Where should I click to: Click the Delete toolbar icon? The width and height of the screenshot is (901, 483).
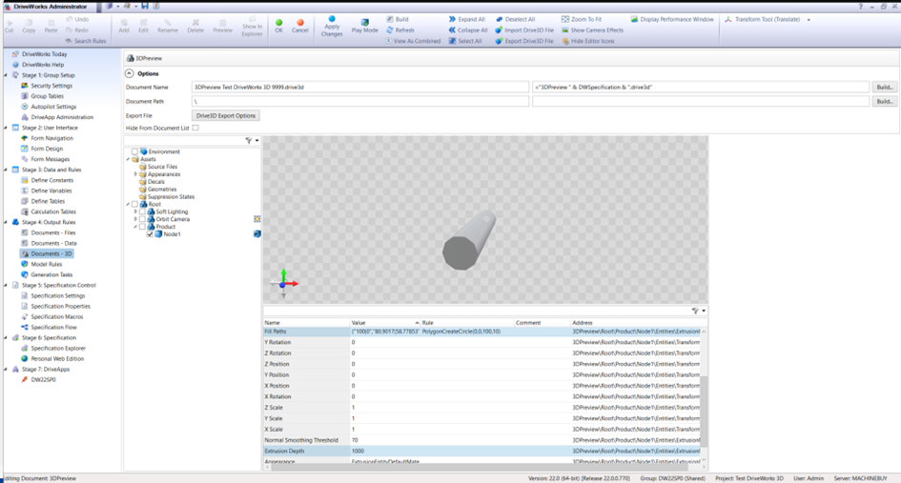(x=195, y=27)
